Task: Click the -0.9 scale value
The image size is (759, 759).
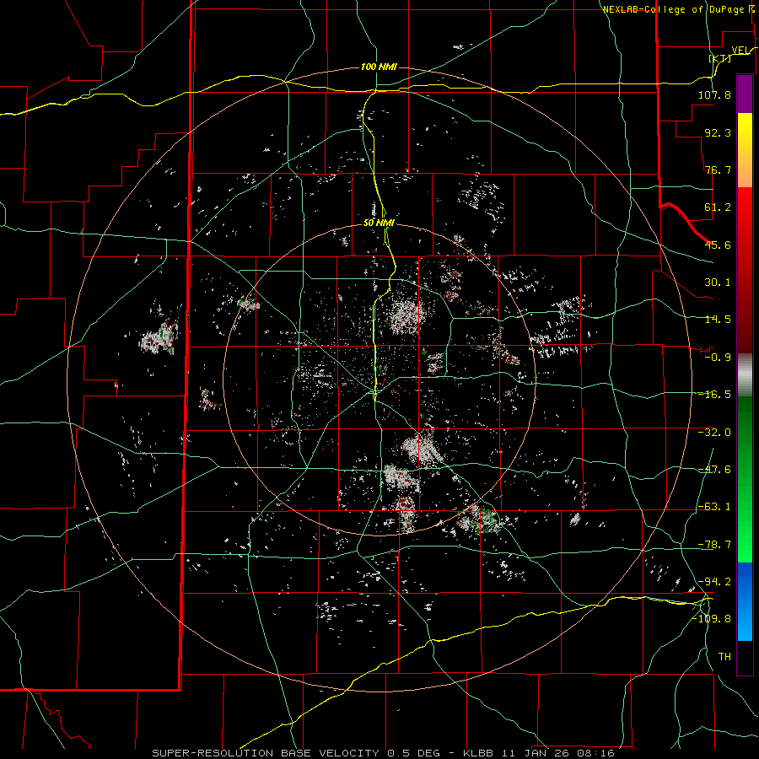Action: pyautogui.click(x=718, y=358)
